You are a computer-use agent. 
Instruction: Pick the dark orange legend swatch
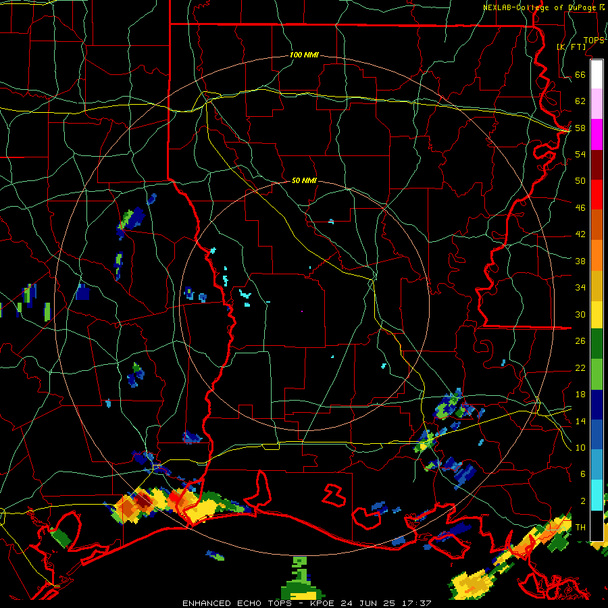click(x=597, y=224)
